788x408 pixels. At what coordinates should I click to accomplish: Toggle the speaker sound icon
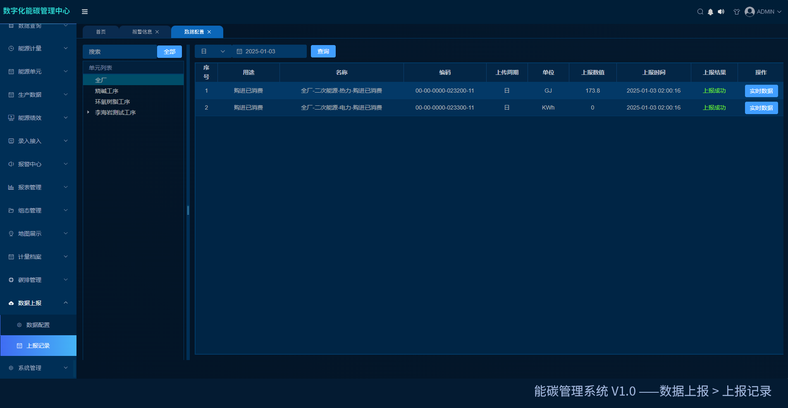[x=721, y=12]
